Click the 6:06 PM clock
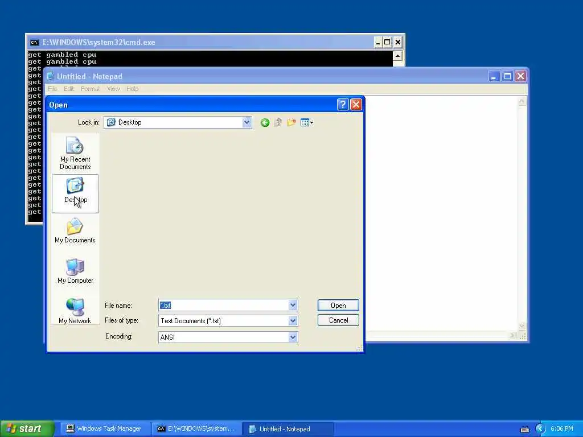Image resolution: width=583 pixels, height=437 pixels. coord(562,429)
